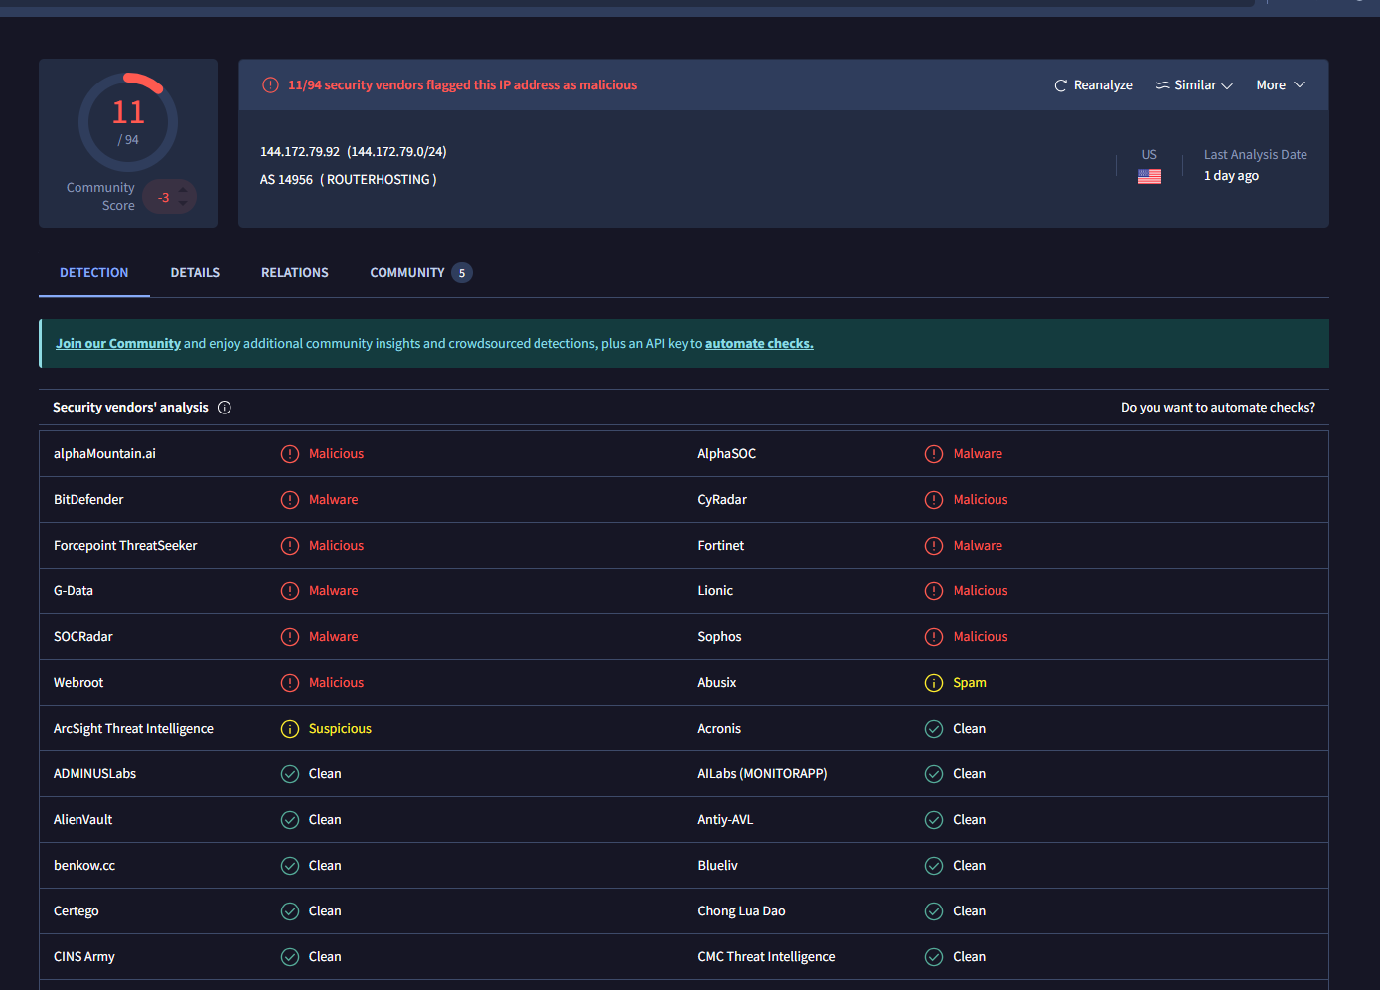The height and width of the screenshot is (990, 1380).
Task: Click the clean checkmark icon for benkow.cc
Action: pos(290,866)
